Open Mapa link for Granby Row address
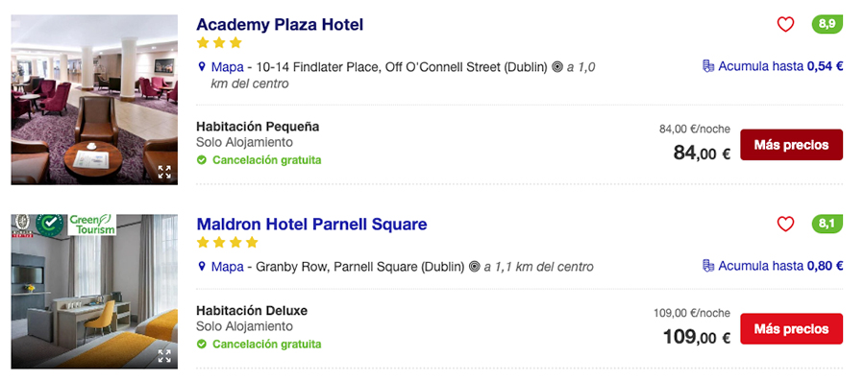Image resolution: width=865 pixels, height=381 pixels. tap(227, 267)
